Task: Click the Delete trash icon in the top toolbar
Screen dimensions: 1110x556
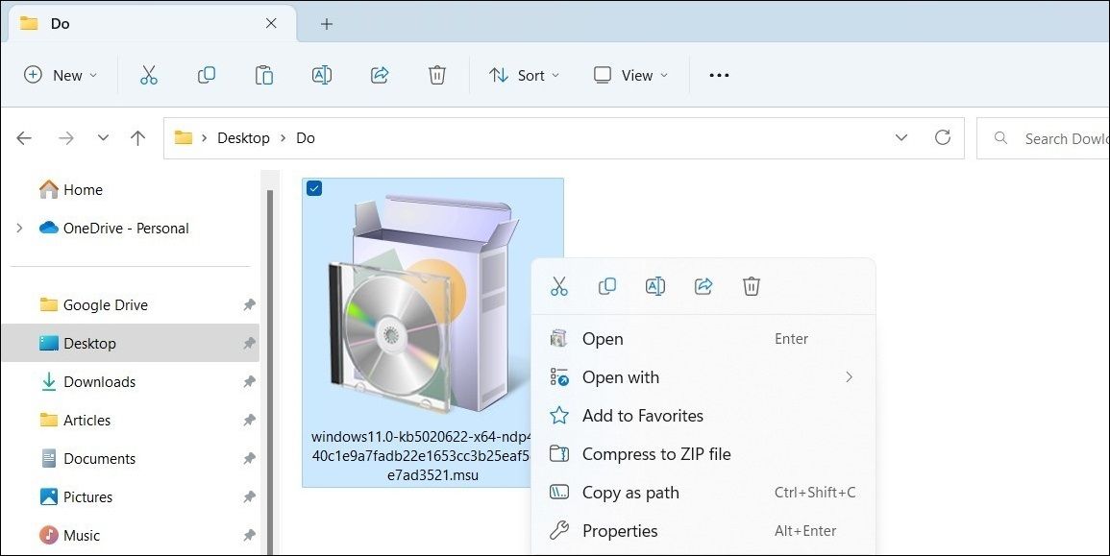Action: coord(437,75)
